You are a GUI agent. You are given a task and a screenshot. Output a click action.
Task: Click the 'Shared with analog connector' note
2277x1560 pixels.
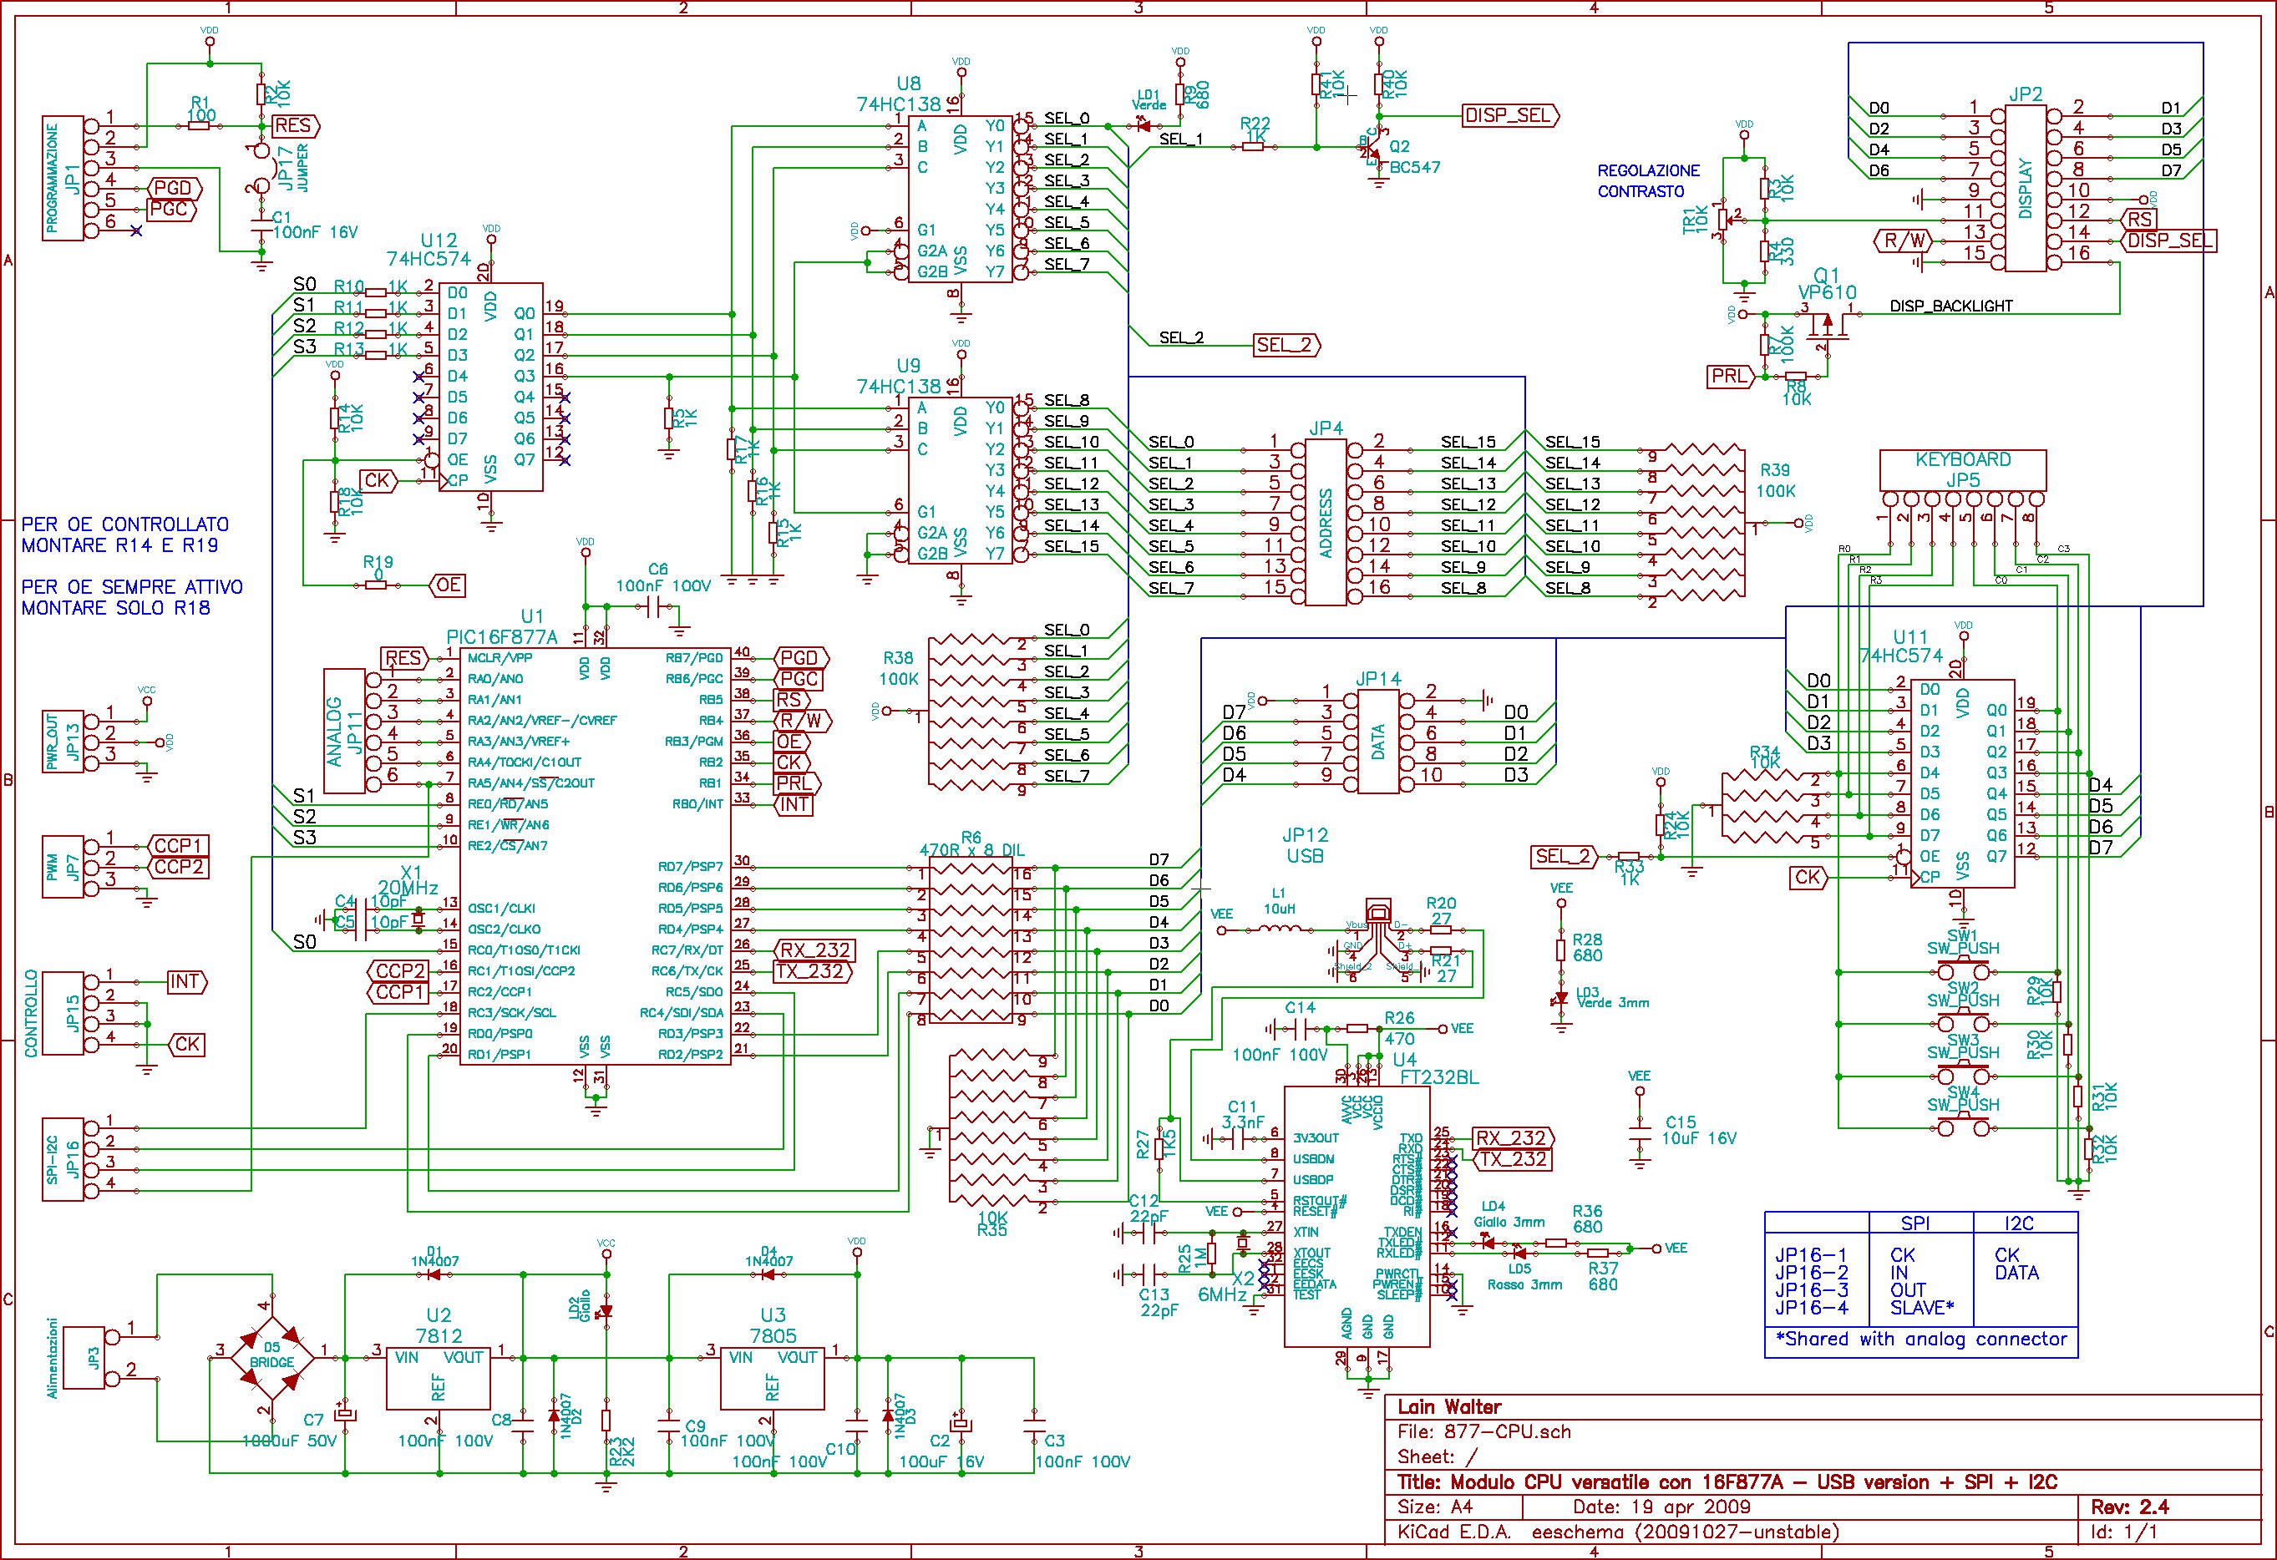(1921, 1340)
